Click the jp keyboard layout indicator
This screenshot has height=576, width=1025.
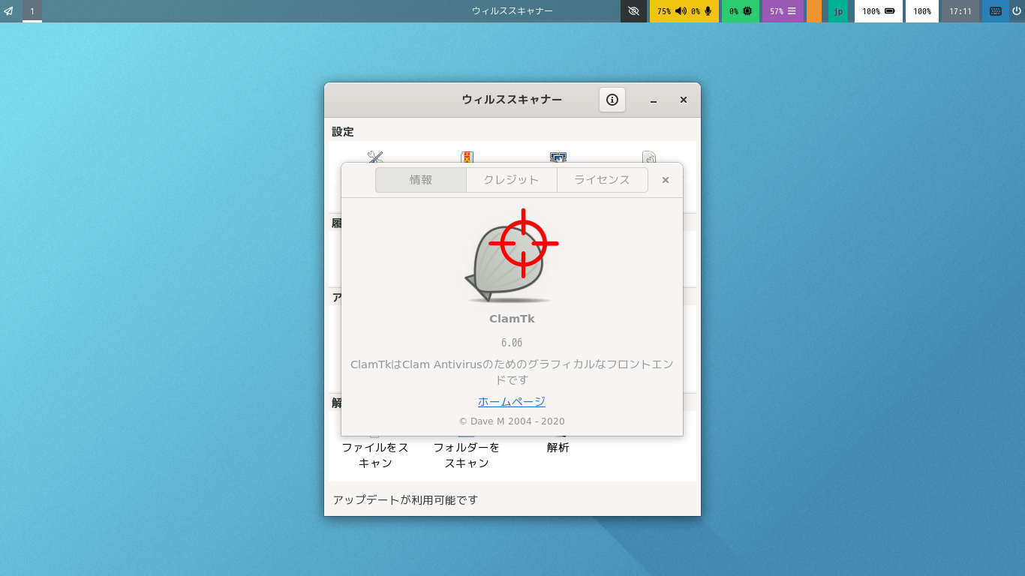point(838,11)
